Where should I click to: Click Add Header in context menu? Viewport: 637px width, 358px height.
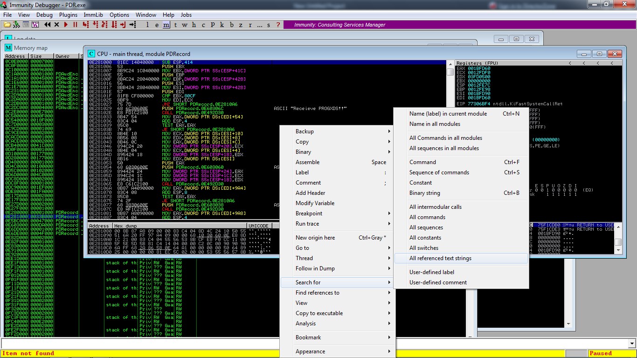click(x=338, y=193)
